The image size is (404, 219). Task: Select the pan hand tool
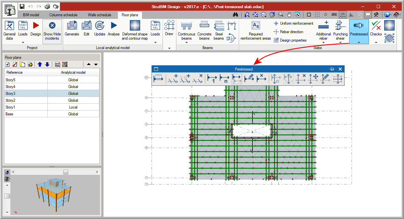tap(289, 15)
